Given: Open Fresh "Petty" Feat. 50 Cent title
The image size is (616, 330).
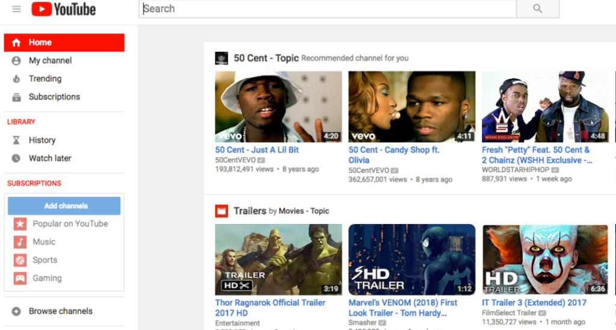Looking at the screenshot, I should pyautogui.click(x=537, y=155).
